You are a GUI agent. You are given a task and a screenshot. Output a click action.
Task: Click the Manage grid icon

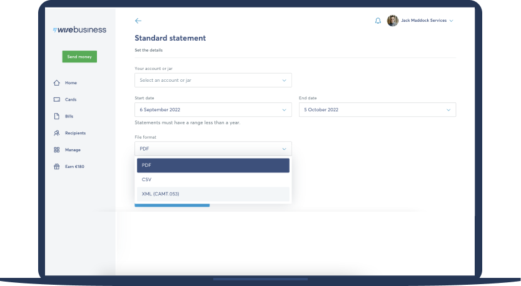(x=57, y=150)
